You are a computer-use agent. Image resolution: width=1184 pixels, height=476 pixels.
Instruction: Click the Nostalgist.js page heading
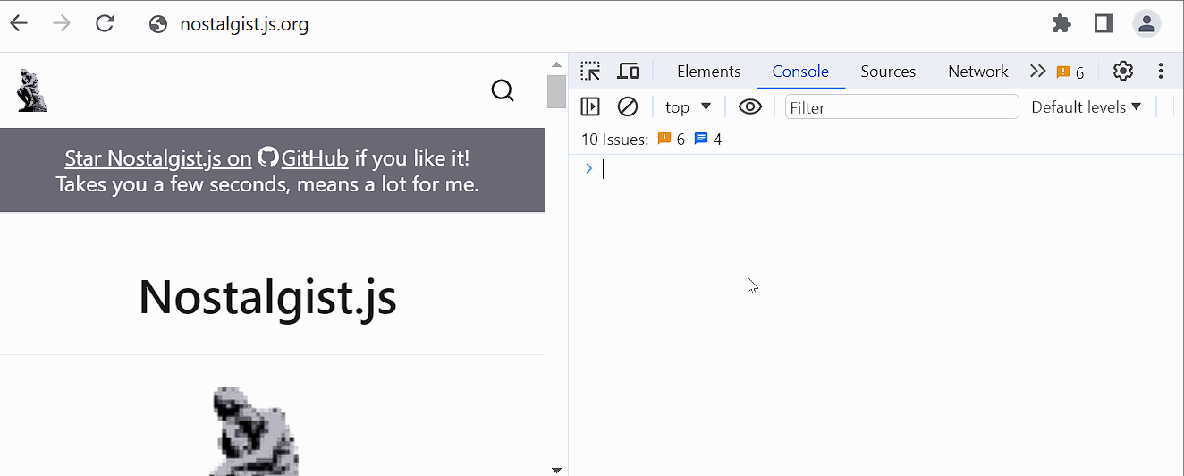pyautogui.click(x=267, y=297)
